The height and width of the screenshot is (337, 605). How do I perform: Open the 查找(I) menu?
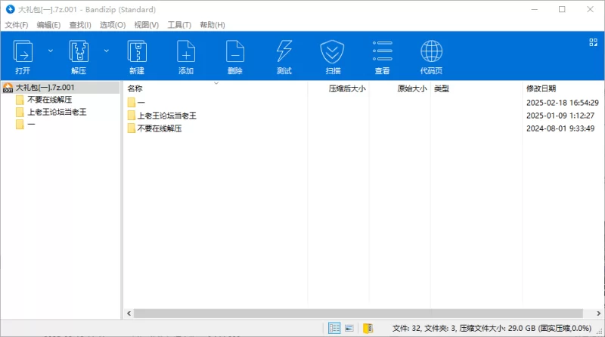80,25
